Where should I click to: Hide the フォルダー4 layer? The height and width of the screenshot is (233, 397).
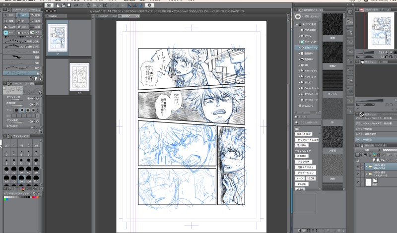pos(358,174)
